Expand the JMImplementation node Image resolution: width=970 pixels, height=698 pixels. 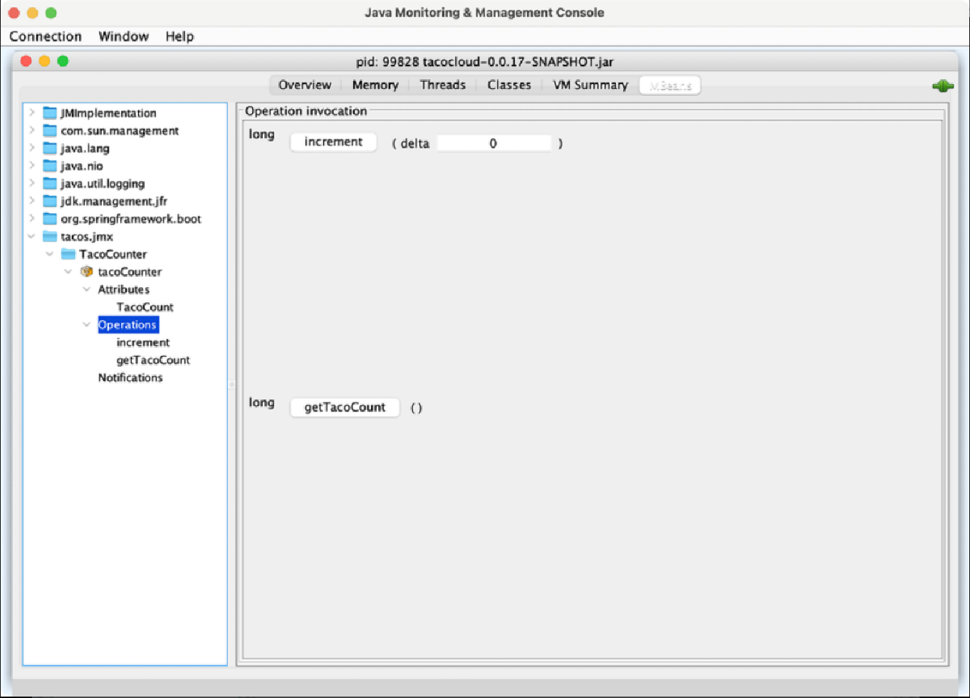(32, 113)
